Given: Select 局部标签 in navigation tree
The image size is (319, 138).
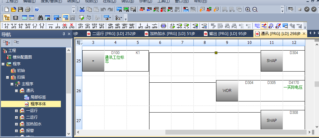Looking at the screenshot, I should click(38, 97).
